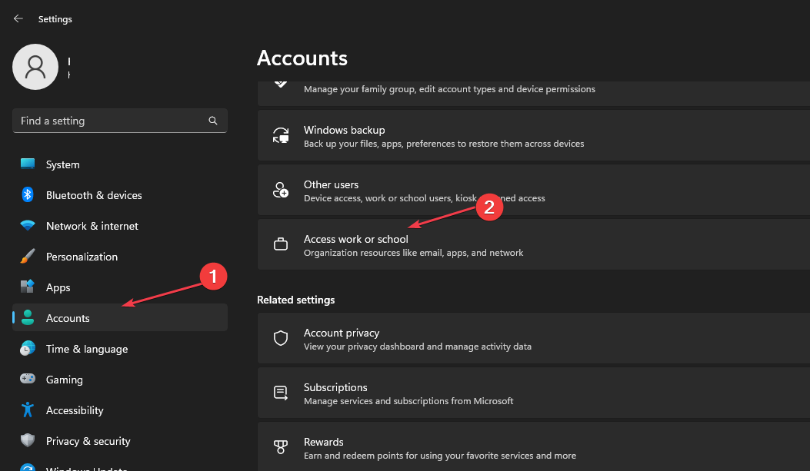This screenshot has width=810, height=471.
Task: Select the Accessibility figure icon
Action: pos(28,410)
